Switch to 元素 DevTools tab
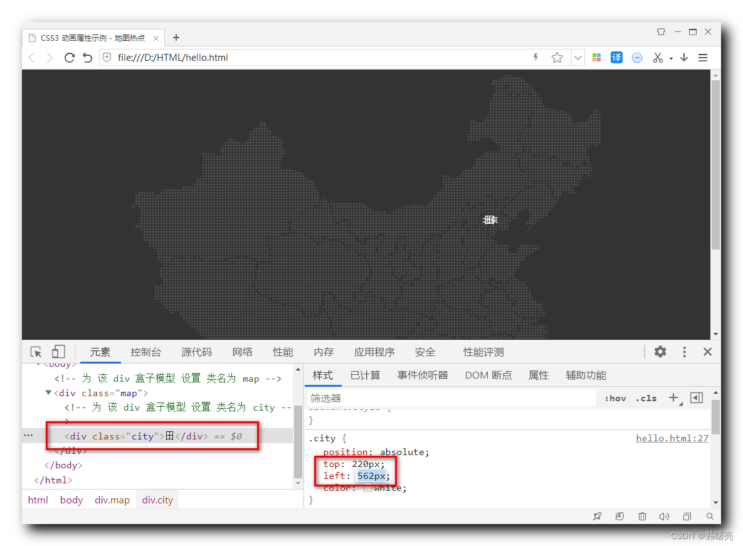 coord(100,352)
